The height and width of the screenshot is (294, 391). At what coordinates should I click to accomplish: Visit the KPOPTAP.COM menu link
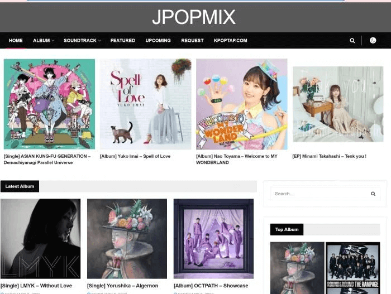pyautogui.click(x=230, y=40)
